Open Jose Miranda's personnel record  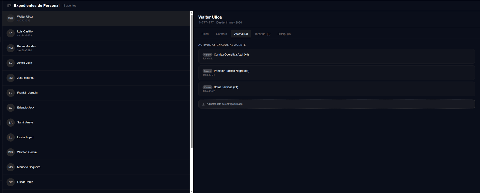pos(96,78)
